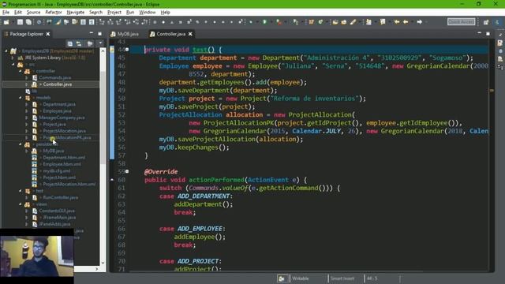
Task: Minimize the editor area
Action: [x=479, y=33]
